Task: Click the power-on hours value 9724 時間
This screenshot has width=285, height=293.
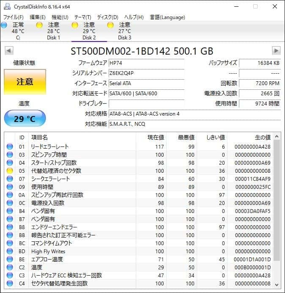Action: tap(260, 103)
